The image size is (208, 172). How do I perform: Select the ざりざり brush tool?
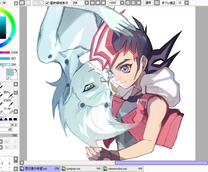(8, 103)
